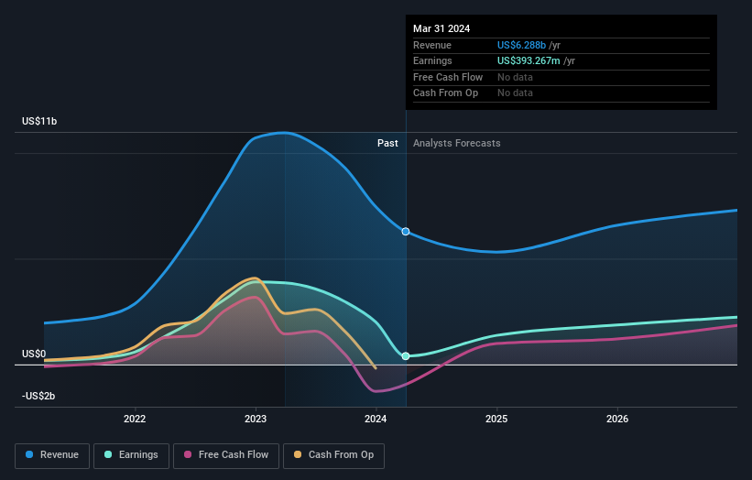Toggle the Earnings series legend button
The width and height of the screenshot is (752, 480).
pyautogui.click(x=131, y=455)
